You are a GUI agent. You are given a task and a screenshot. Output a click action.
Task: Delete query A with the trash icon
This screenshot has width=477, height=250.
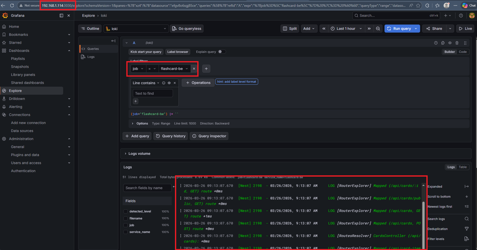tap(457, 43)
